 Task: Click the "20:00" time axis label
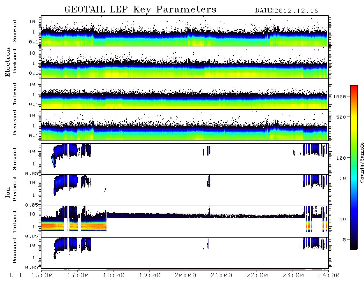point(186,276)
